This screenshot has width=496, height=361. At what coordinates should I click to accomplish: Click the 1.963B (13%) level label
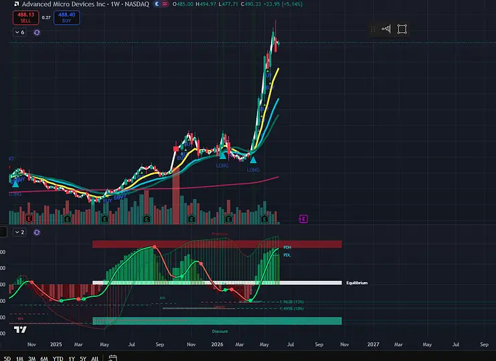(292, 302)
